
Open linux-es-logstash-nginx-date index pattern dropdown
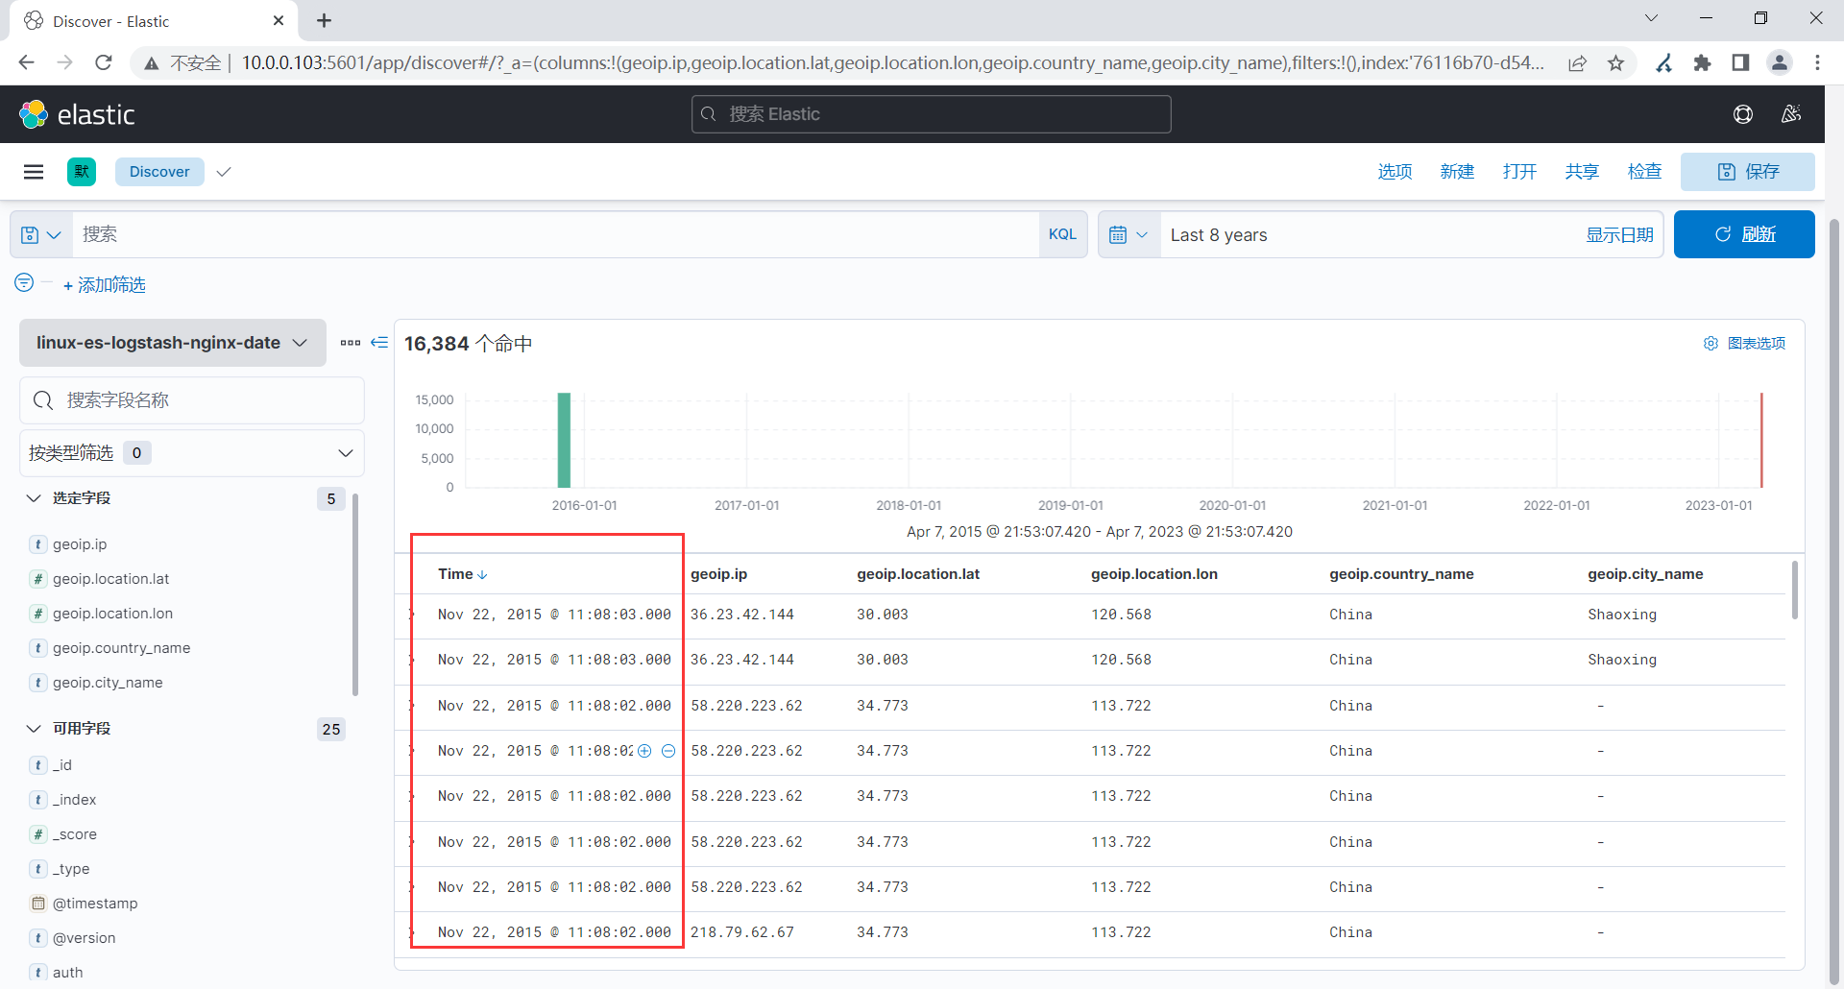pos(173,343)
